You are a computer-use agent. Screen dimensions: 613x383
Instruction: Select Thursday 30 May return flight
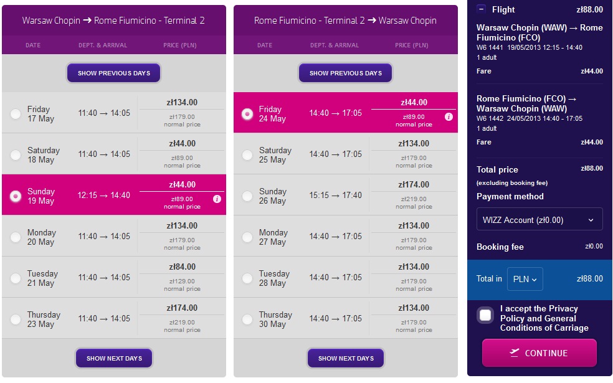[247, 319]
